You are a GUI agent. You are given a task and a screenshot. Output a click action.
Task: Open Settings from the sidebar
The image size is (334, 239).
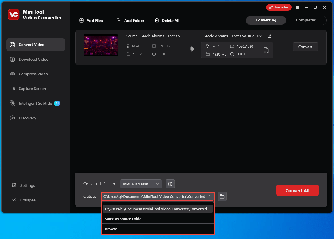point(27,185)
